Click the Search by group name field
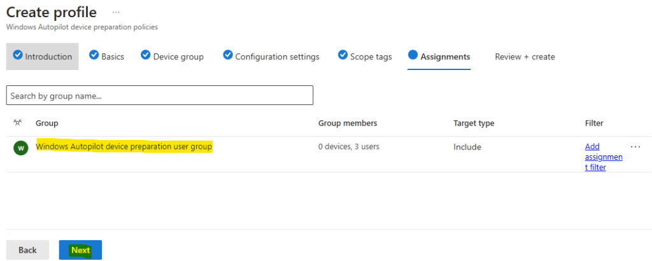The height and width of the screenshot is (261, 652). [x=160, y=95]
